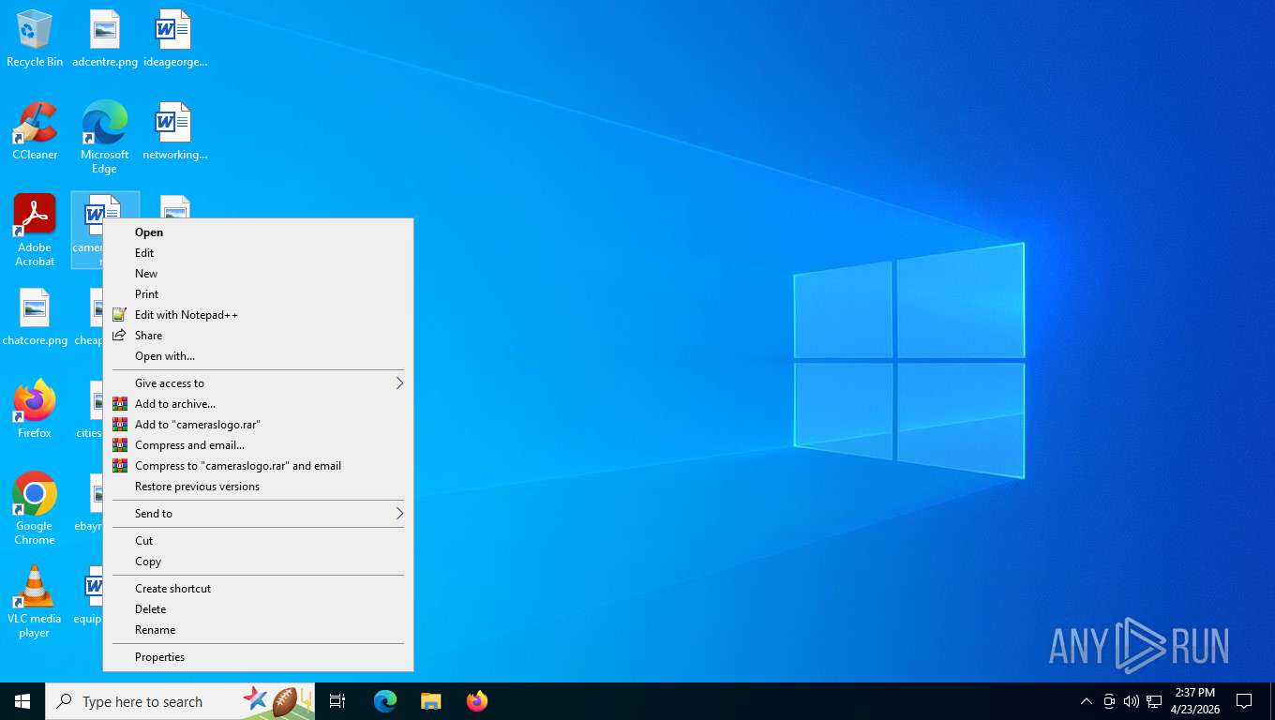Open Google Chrome desktop shortcut

(x=35, y=509)
